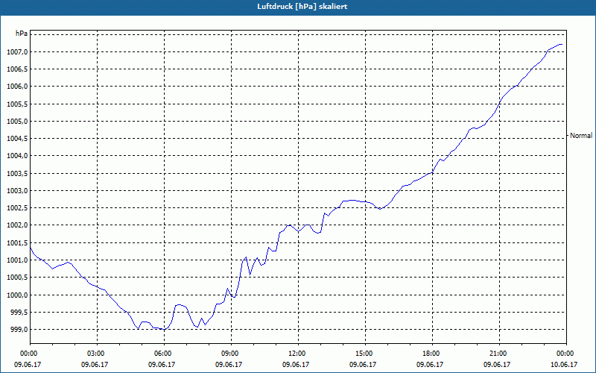
Task: Click the 1004,0 axis value
Action: tap(17, 156)
